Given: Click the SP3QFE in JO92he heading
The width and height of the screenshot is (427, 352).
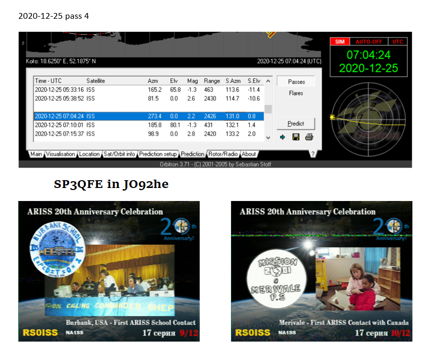Looking at the screenshot, I should click(x=111, y=184).
